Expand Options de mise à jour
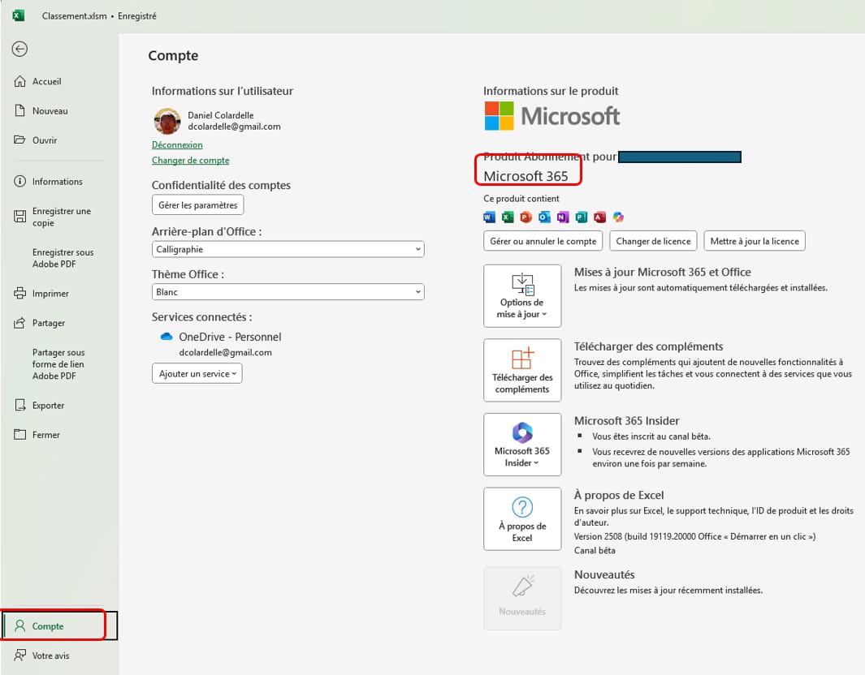Viewport: 865px width, 675px height. pos(522,296)
